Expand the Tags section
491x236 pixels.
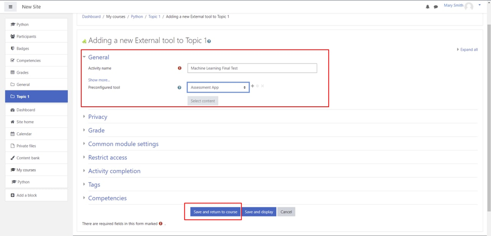[94, 184]
